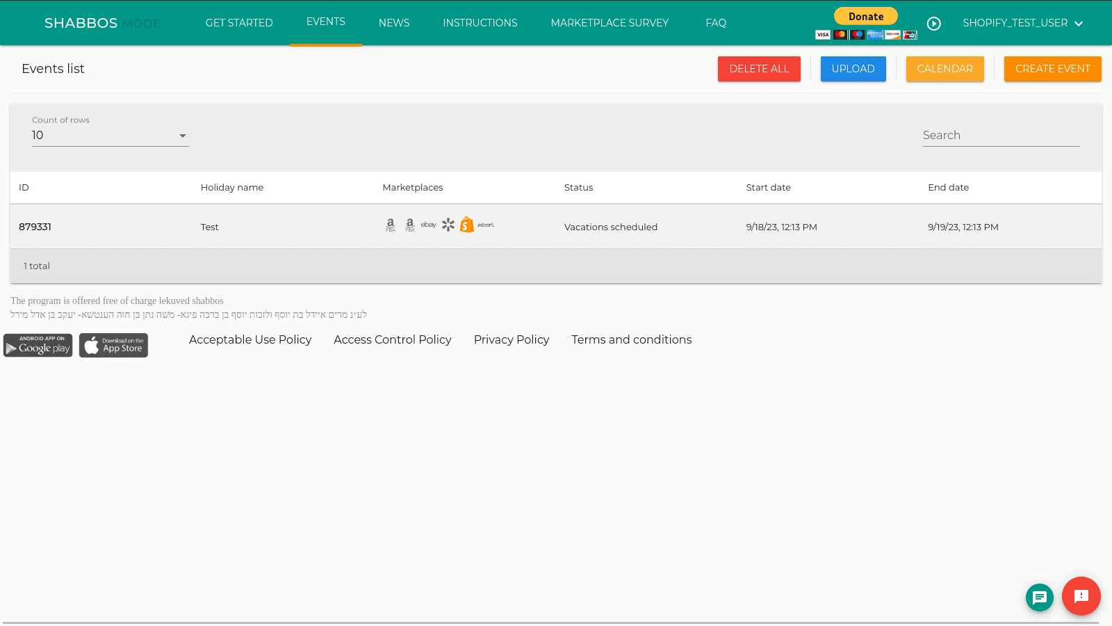This screenshot has height=626, width=1112.
Task: Click the 3dcart marketplace icon
Action: tap(486, 225)
